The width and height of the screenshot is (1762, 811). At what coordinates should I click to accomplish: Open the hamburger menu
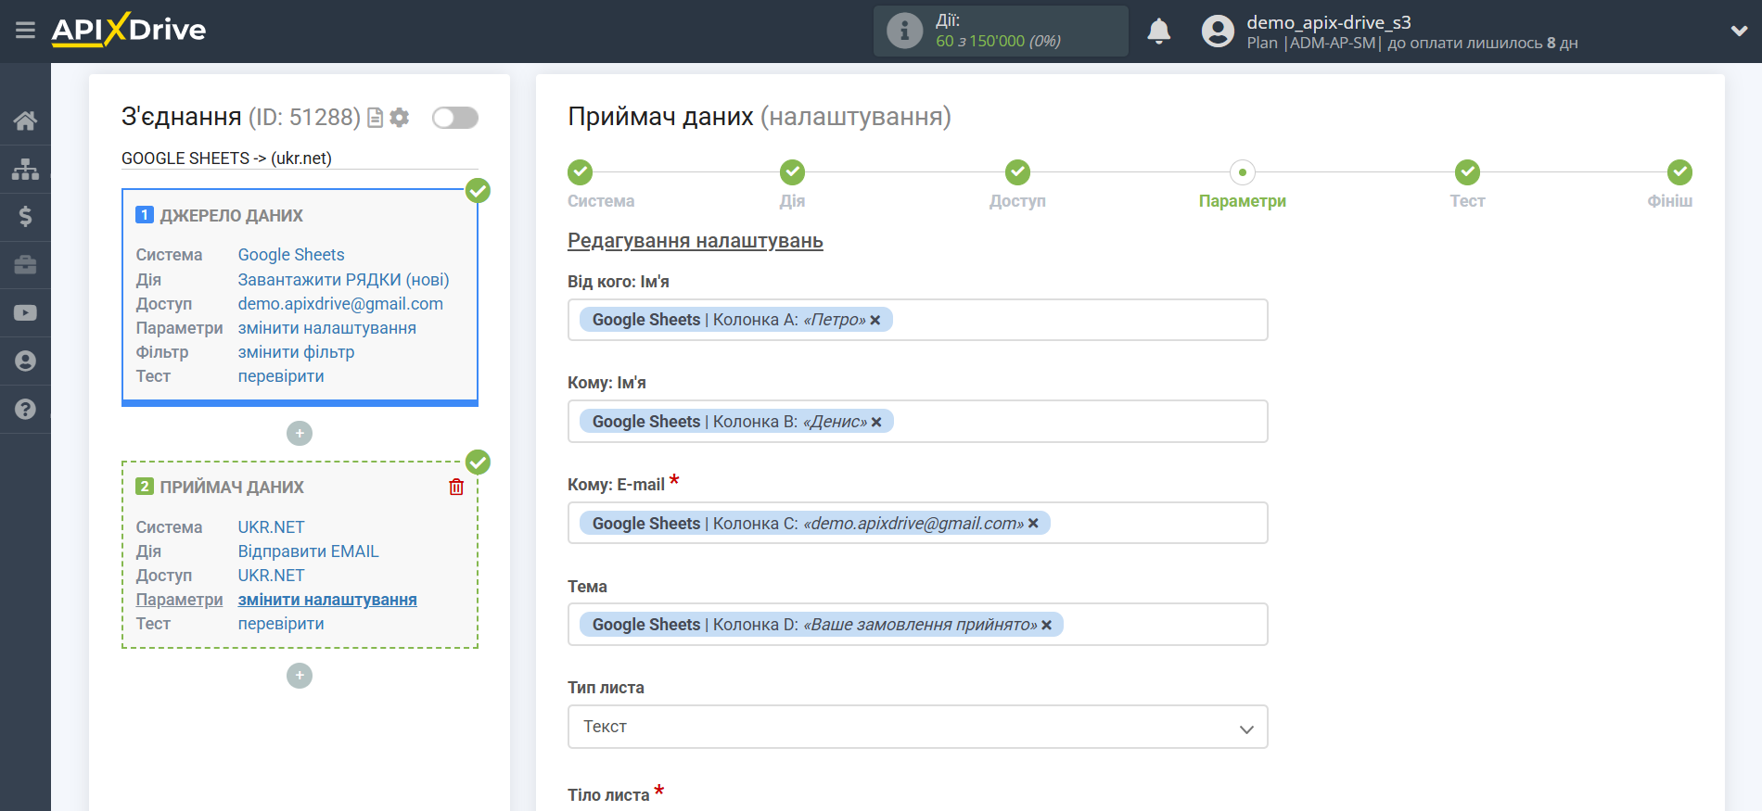pyautogui.click(x=25, y=31)
